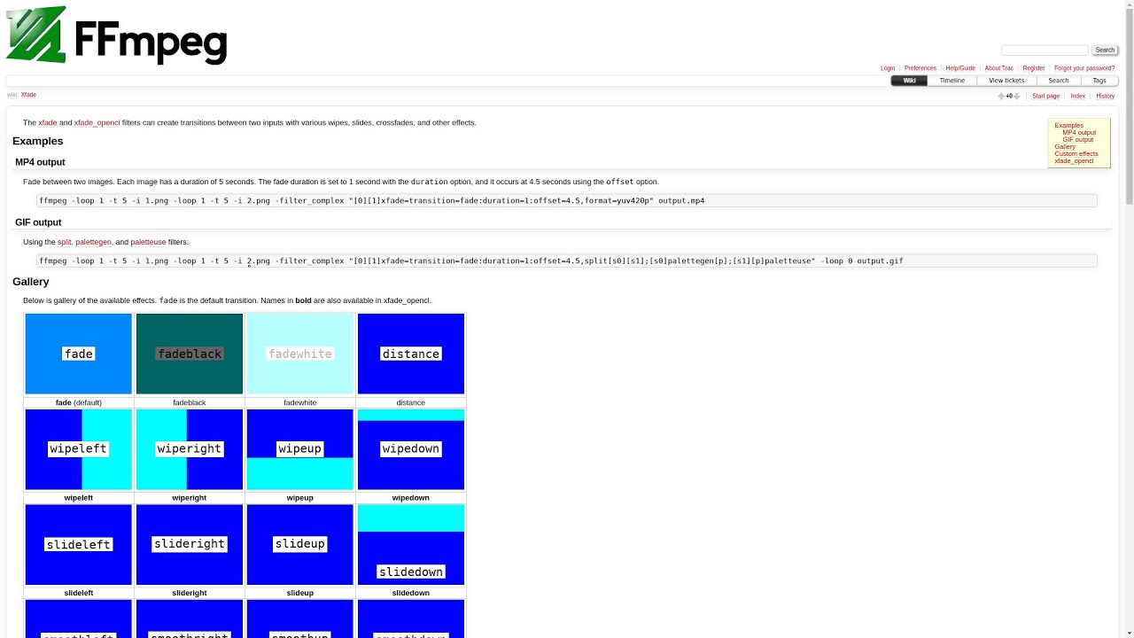The width and height of the screenshot is (1134, 638).
Task: Open the wiki Index link
Action: pos(1077,96)
